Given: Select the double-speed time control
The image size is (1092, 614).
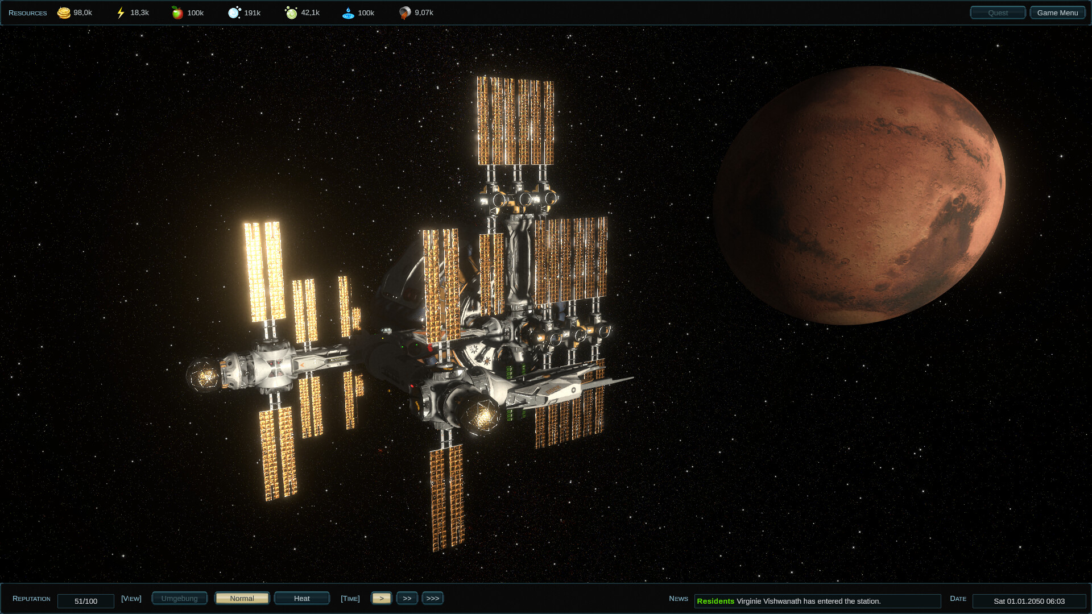Looking at the screenshot, I should (407, 598).
